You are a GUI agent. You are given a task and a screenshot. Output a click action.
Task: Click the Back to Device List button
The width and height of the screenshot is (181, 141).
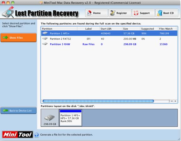click(x=18, y=110)
